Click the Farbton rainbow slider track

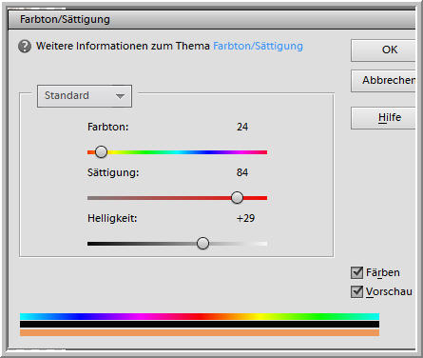(x=178, y=152)
